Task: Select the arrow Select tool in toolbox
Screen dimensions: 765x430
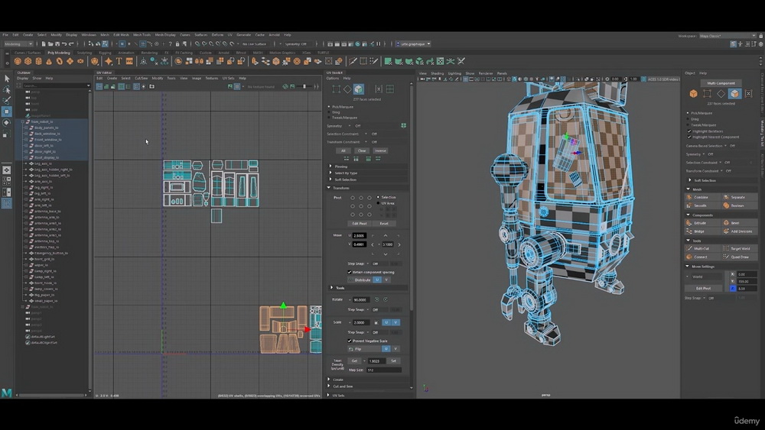Action: (x=7, y=79)
